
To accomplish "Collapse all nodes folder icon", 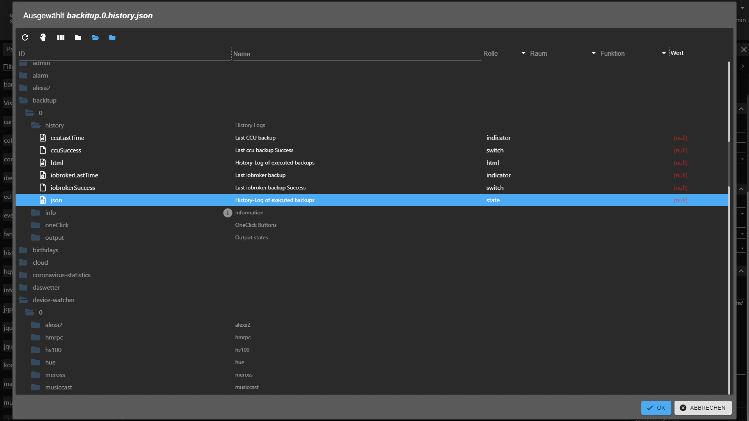I will (78, 37).
